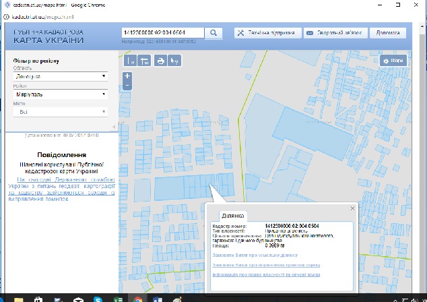427x302 pixels.
Task: Select the identify info cursor tool
Action: (x=174, y=61)
